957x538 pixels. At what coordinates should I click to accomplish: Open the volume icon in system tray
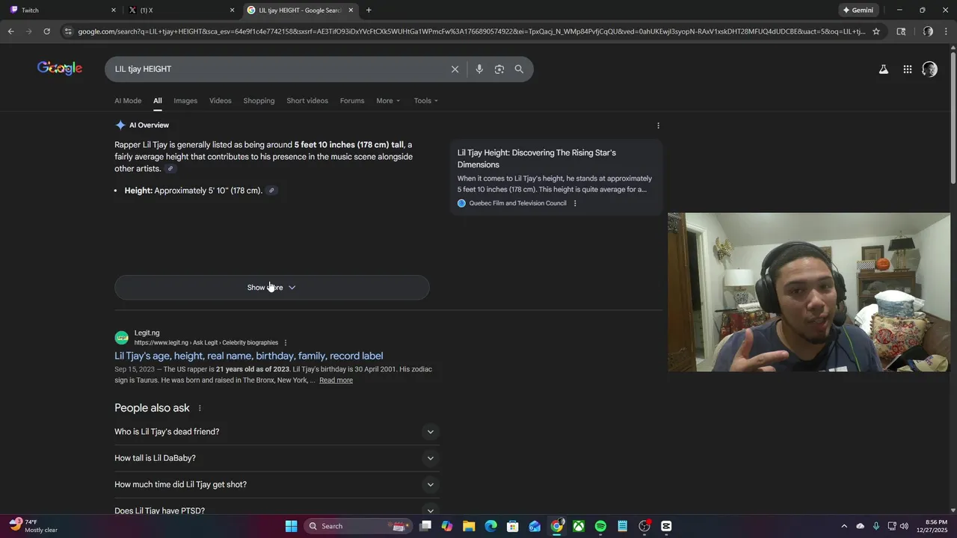pos(905,526)
